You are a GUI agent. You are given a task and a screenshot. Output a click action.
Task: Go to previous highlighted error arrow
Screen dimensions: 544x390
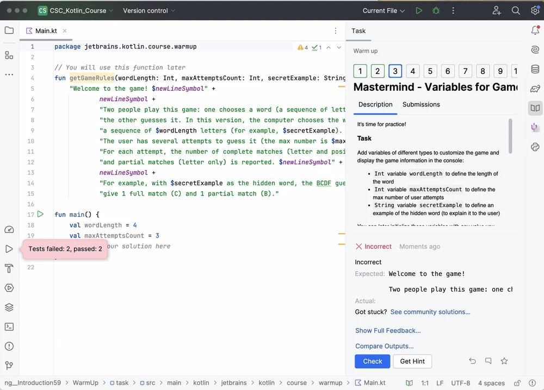click(329, 47)
